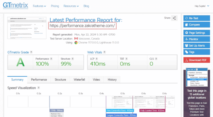Open the LCP help question mark

(97, 59)
